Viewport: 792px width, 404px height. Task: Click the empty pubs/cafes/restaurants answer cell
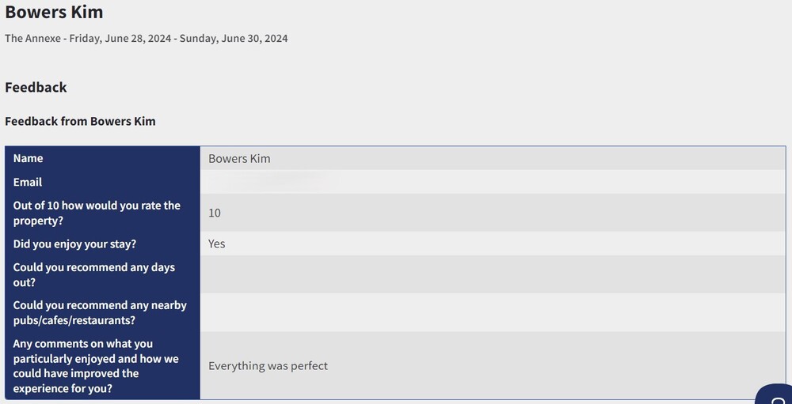pos(492,312)
